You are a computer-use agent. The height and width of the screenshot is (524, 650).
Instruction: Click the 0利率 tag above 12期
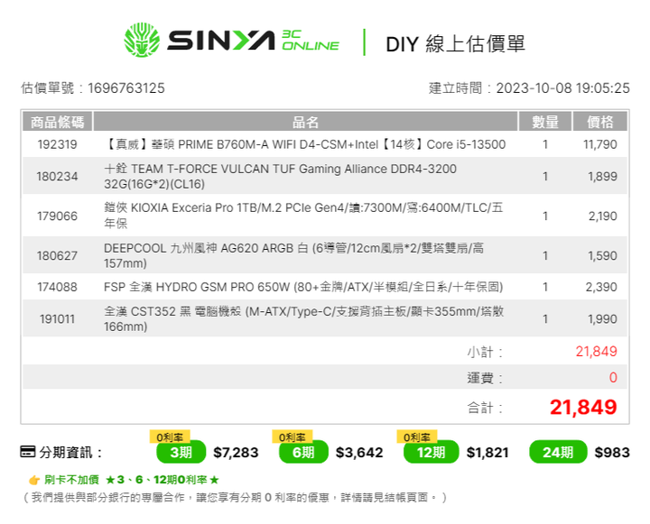point(417,437)
